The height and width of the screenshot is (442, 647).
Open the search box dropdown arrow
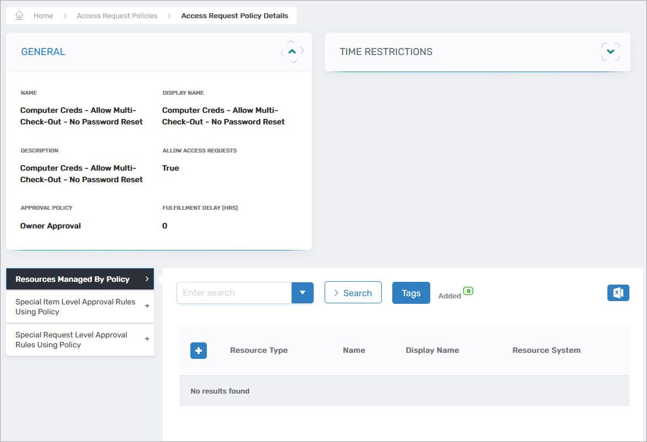point(302,293)
